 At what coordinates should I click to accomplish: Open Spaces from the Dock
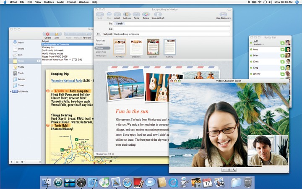point(70,182)
